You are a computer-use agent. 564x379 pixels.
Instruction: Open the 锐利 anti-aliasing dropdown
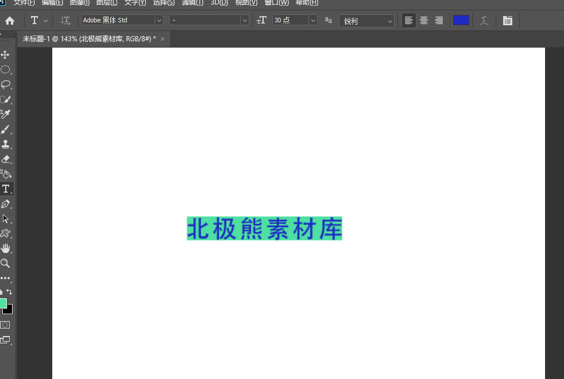[x=366, y=21]
